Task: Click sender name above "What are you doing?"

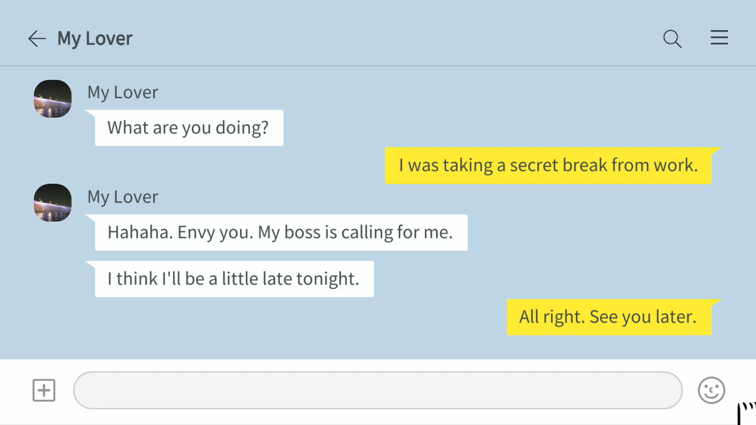Action: (122, 92)
